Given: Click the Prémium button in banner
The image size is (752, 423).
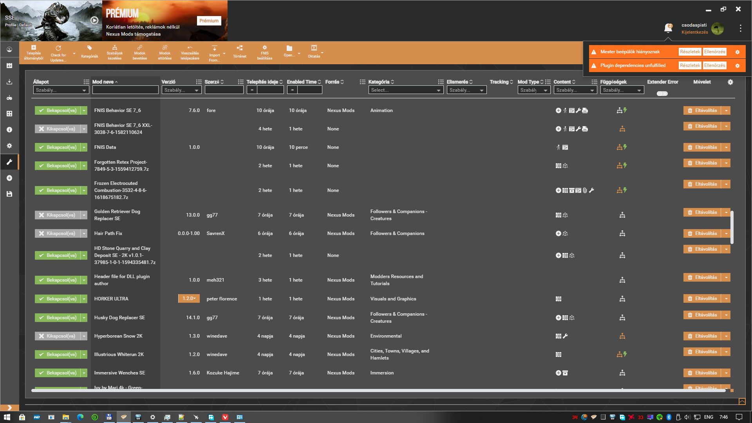Looking at the screenshot, I should pyautogui.click(x=209, y=21).
